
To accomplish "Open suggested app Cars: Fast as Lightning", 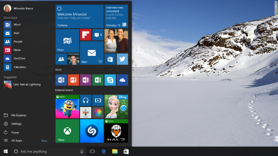I will coord(22,85).
